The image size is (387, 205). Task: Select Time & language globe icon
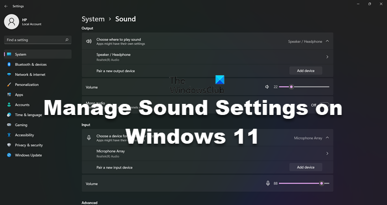click(9, 115)
